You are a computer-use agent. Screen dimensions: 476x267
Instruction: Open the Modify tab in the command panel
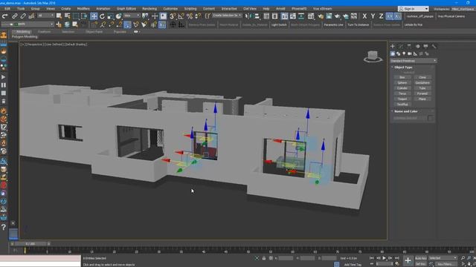coord(401,46)
